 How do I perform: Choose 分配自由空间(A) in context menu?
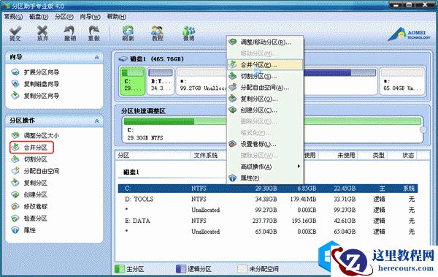(x=265, y=88)
